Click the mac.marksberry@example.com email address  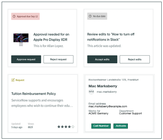click(108, 106)
